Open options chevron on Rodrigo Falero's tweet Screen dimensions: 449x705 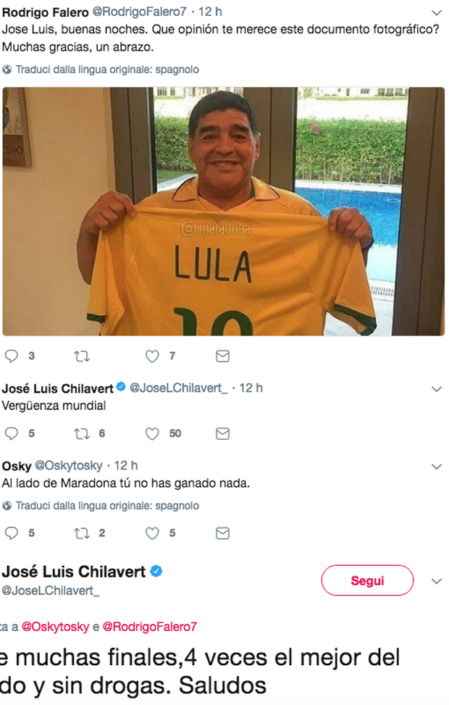(437, 12)
